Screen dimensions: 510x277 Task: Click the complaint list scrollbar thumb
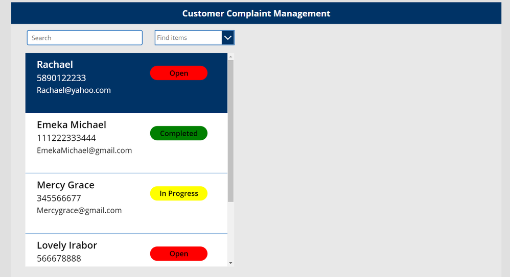(x=230, y=131)
